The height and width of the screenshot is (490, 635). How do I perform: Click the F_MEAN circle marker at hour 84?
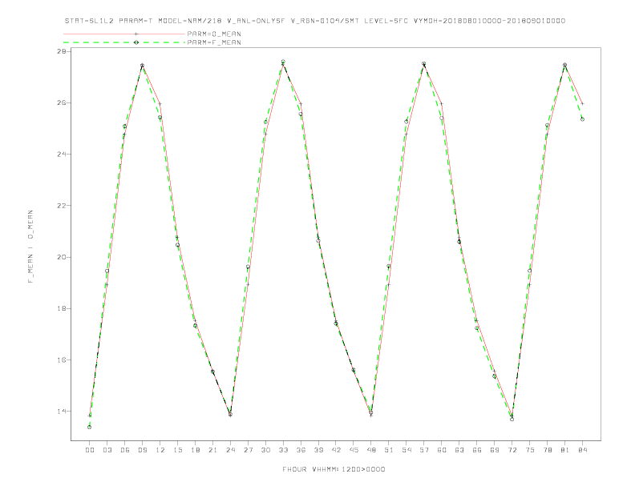tap(582, 119)
